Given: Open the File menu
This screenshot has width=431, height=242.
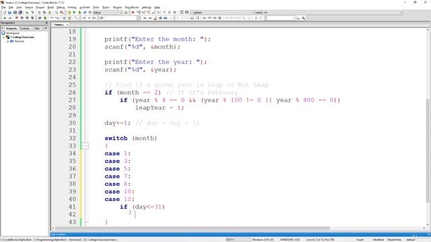Looking at the screenshot, I should click(3, 7).
